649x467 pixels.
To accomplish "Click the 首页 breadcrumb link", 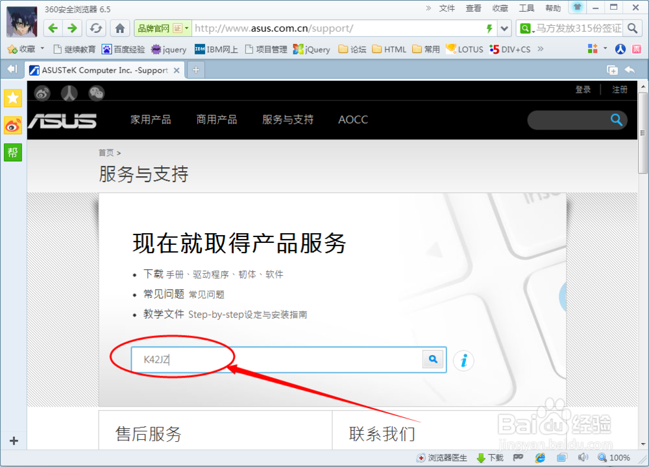I will click(x=106, y=153).
